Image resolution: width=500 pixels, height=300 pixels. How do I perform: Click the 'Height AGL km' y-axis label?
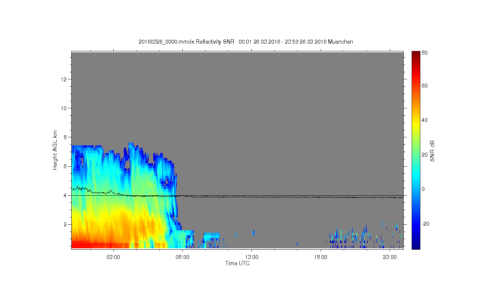(55, 150)
